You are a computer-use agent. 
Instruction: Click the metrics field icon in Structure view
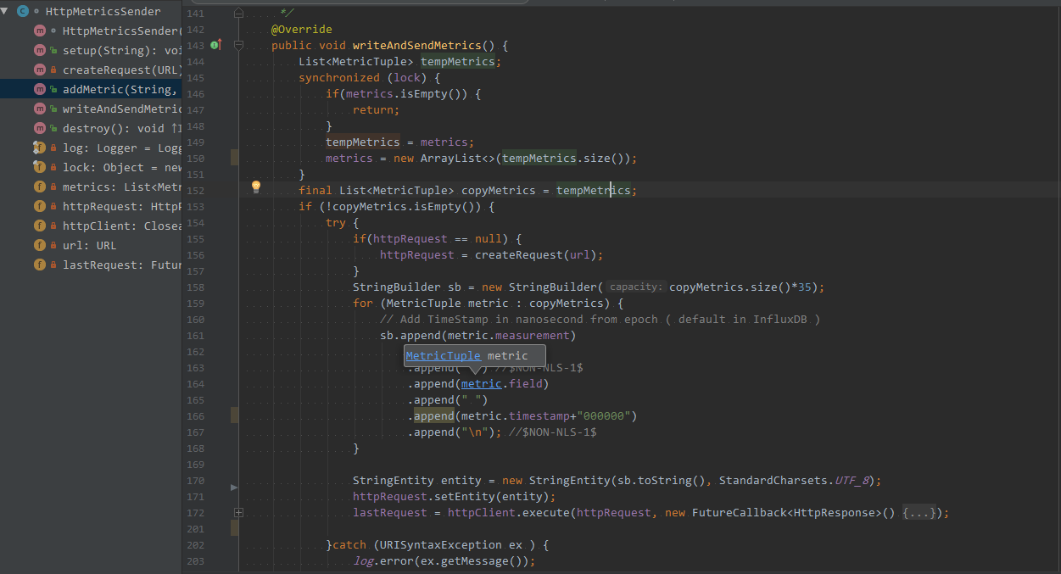[39, 187]
